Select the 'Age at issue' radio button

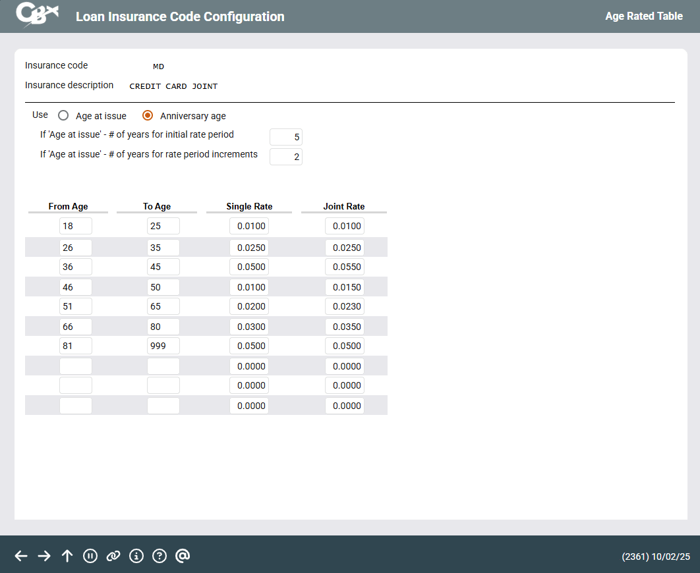coord(63,115)
